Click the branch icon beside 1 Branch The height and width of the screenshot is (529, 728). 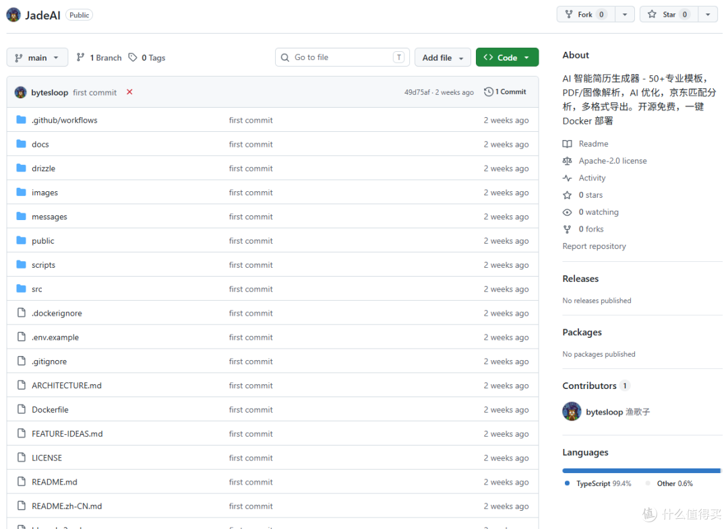pyautogui.click(x=80, y=57)
